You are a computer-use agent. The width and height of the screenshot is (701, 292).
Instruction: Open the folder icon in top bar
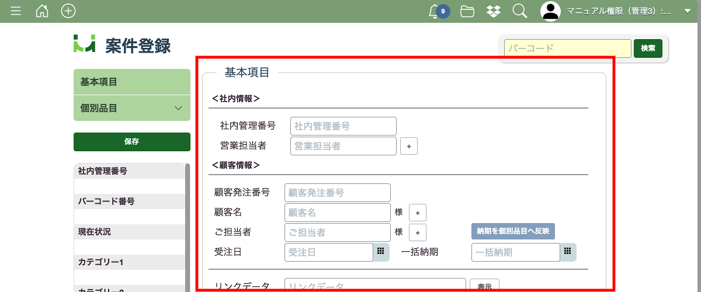[467, 11]
